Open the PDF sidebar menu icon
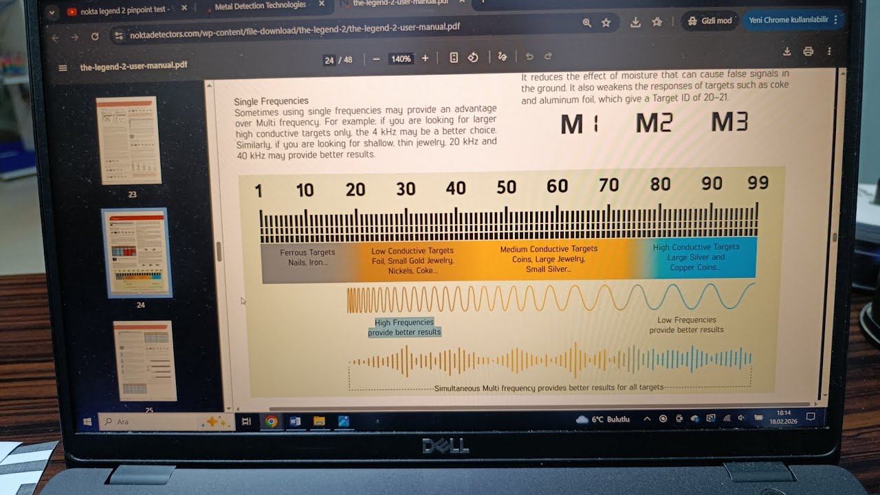 coord(63,67)
